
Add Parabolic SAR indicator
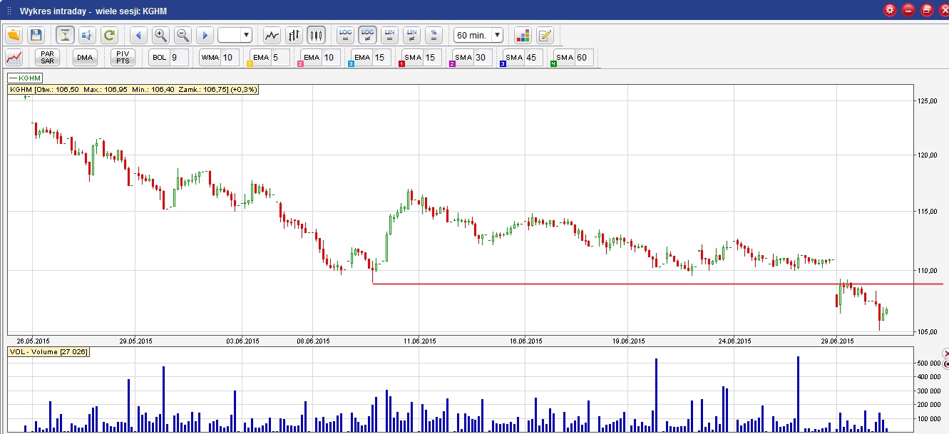(47, 58)
